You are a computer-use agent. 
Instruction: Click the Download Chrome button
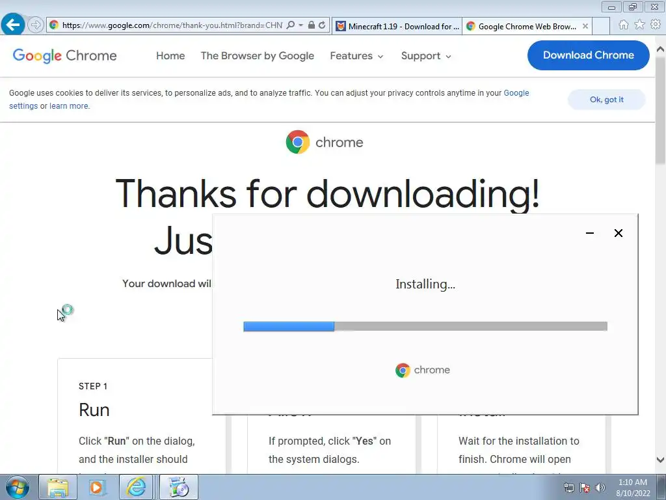coord(588,55)
